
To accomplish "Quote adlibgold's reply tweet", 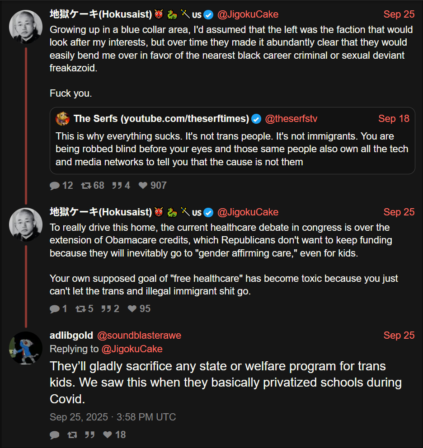I will point(90,435).
